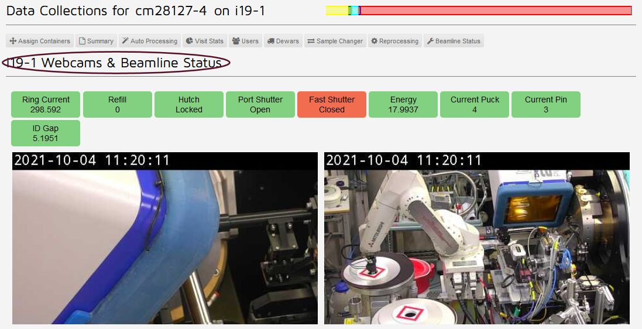Click the Auto Processing wand icon
The height and width of the screenshot is (329, 642).
pyautogui.click(x=125, y=42)
